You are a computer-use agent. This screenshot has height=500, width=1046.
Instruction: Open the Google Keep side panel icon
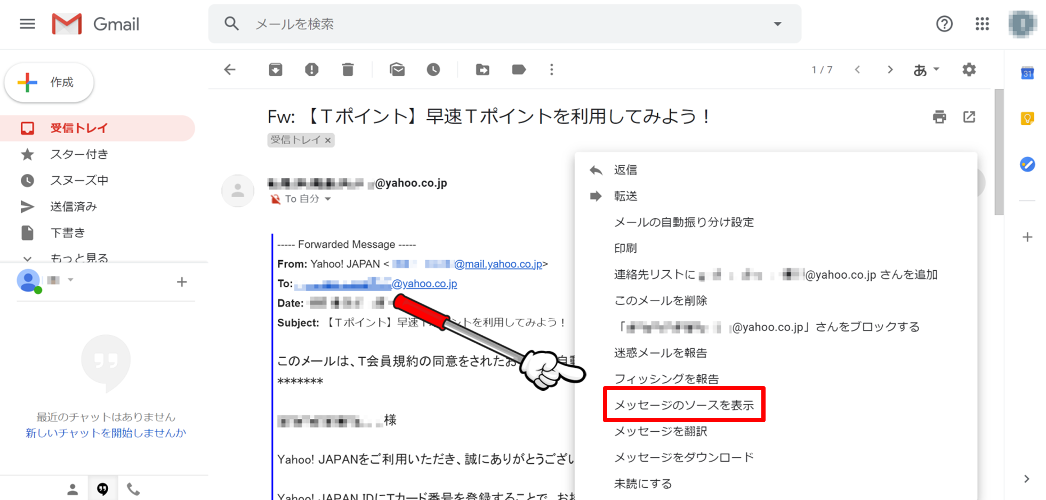pyautogui.click(x=1027, y=118)
